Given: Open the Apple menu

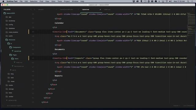Looking at the screenshot, I should click(x=3, y=1).
